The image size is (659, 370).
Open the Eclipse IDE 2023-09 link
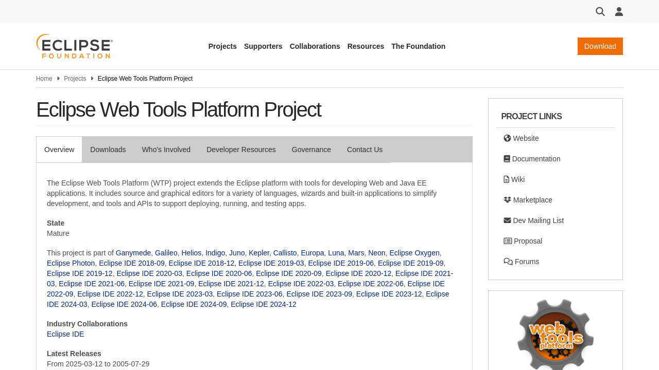coord(319,294)
